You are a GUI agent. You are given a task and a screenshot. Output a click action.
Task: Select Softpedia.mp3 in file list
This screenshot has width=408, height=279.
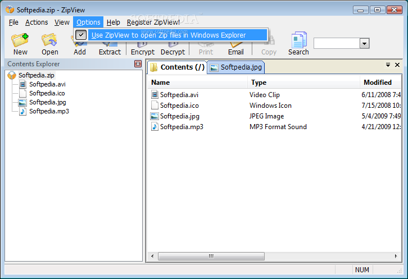point(182,127)
